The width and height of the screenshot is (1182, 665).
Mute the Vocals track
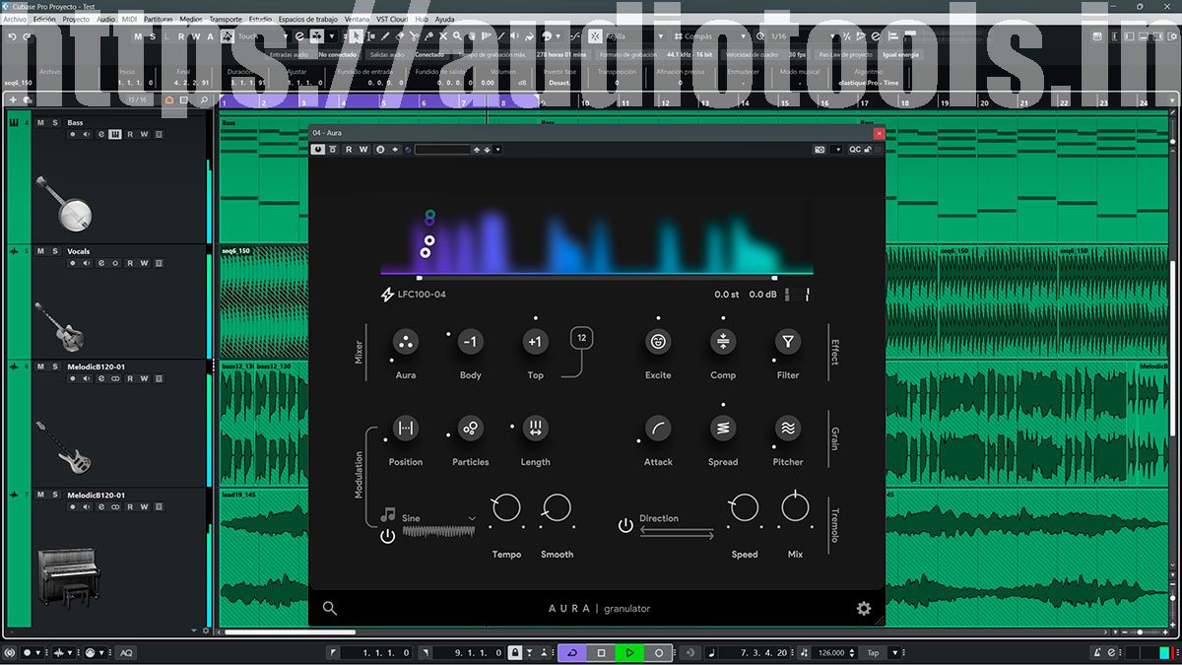point(41,251)
